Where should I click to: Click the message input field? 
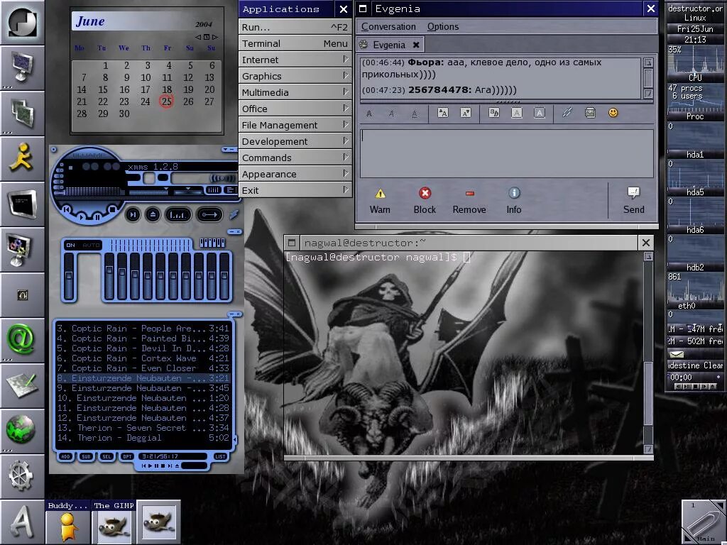(x=507, y=153)
